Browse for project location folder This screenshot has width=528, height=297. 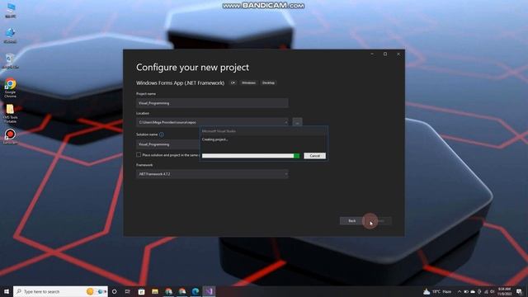(297, 123)
